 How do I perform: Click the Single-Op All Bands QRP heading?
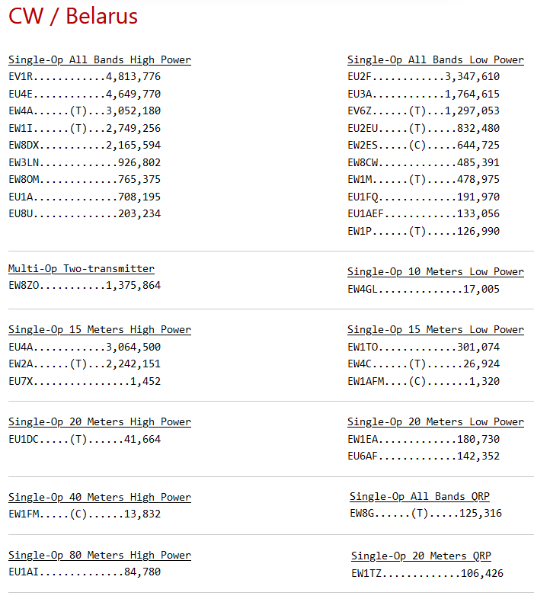pos(419,496)
